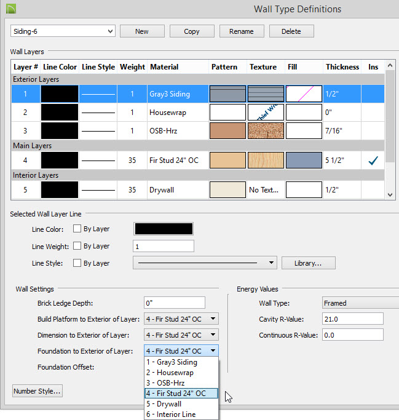Viewport: 399px width, 420px height.
Task: Click the Line Weight input field
Action: click(164, 246)
